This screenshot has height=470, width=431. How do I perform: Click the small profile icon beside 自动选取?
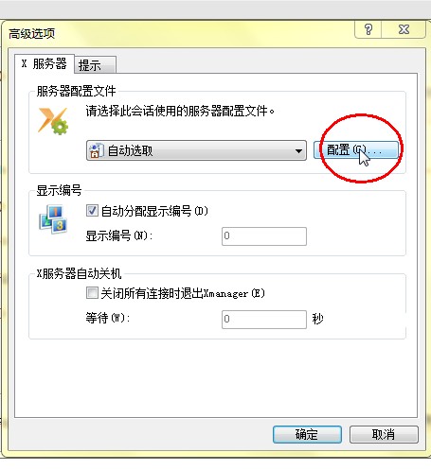pyautogui.click(x=96, y=150)
